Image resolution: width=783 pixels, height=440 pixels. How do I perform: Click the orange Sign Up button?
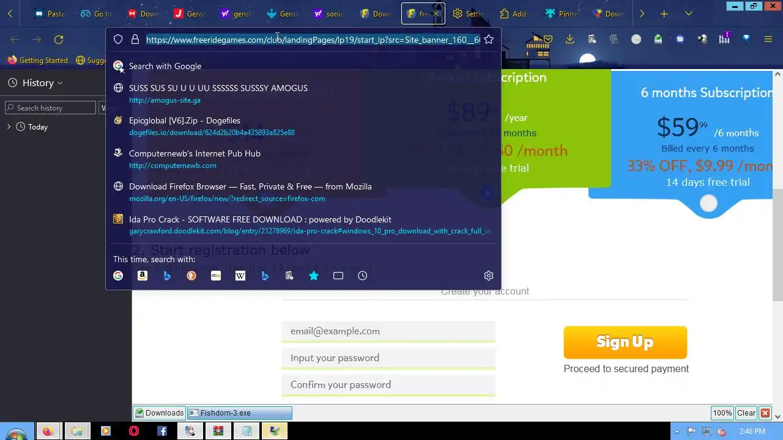click(x=625, y=342)
